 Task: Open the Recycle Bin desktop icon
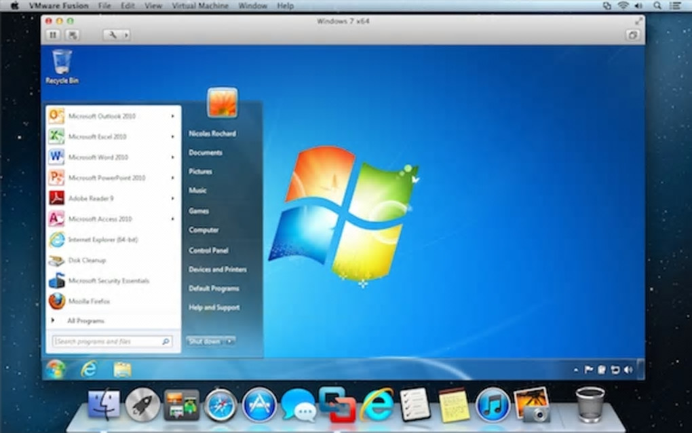(62, 67)
